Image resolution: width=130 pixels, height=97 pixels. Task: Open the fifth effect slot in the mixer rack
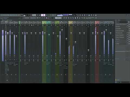121,33
